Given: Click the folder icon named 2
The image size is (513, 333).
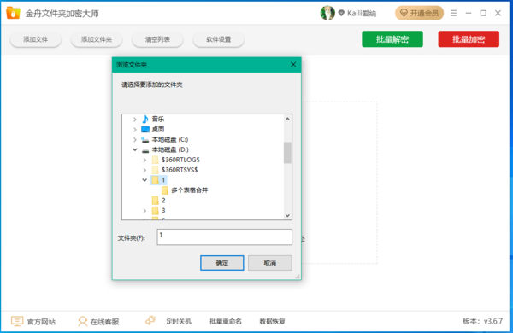Looking at the screenshot, I should coord(156,201).
